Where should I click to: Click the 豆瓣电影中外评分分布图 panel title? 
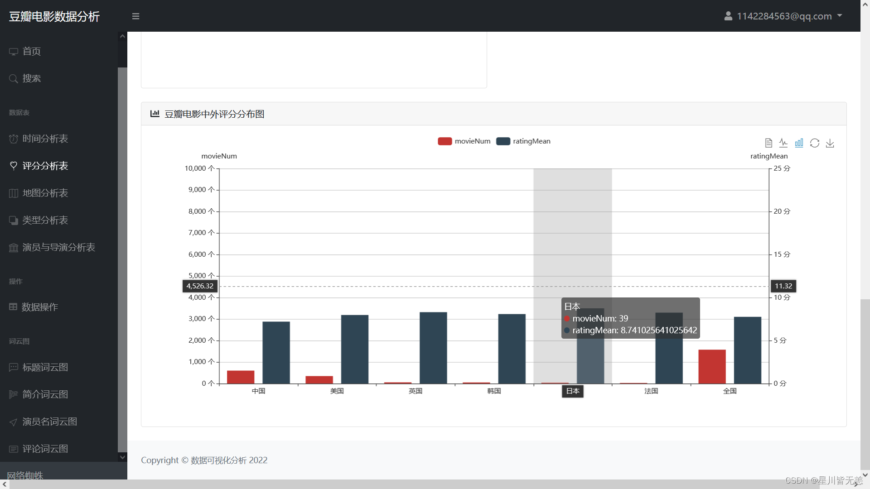(x=214, y=114)
